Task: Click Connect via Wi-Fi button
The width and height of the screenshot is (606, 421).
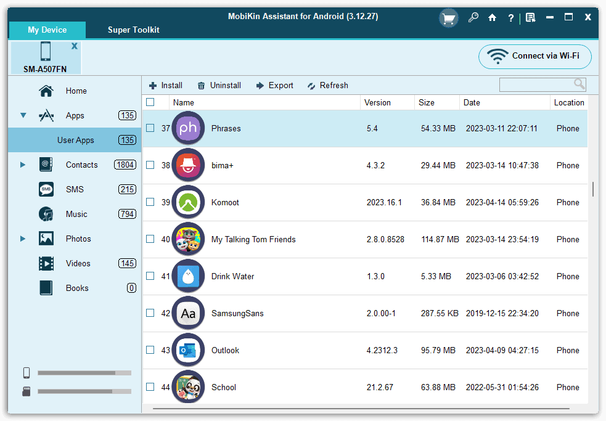Action: 535,57
